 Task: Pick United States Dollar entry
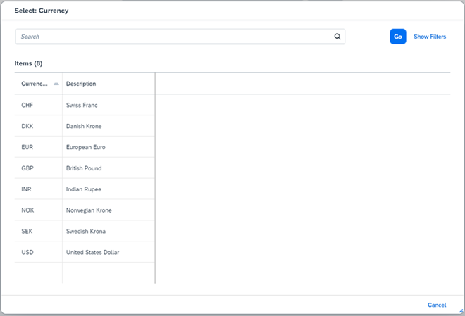pos(92,252)
